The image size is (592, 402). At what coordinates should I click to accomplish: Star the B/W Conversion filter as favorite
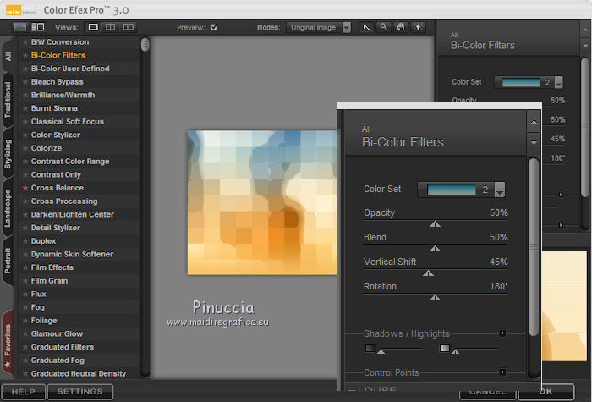coord(25,42)
